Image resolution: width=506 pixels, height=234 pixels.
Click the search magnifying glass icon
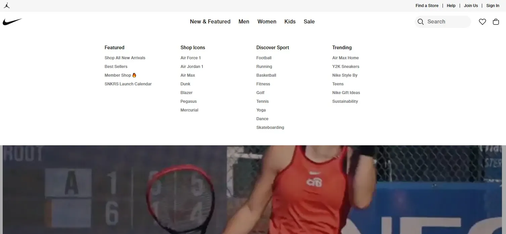point(420,22)
